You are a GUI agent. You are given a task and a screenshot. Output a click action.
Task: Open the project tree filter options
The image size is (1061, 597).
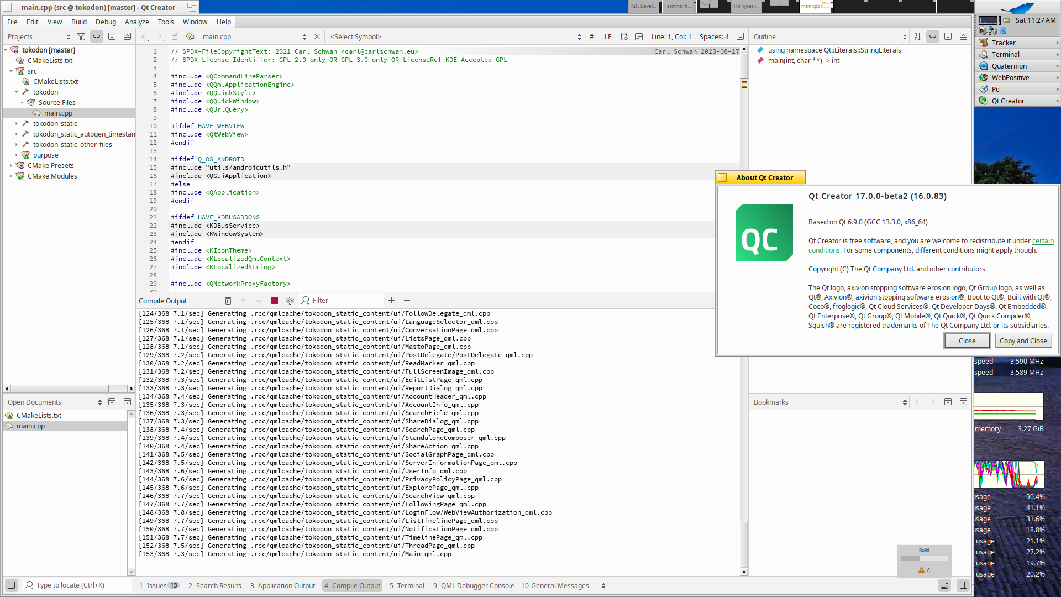pos(81,36)
